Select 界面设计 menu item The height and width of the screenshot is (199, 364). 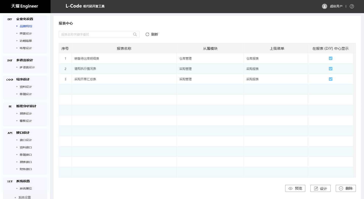pos(26,33)
